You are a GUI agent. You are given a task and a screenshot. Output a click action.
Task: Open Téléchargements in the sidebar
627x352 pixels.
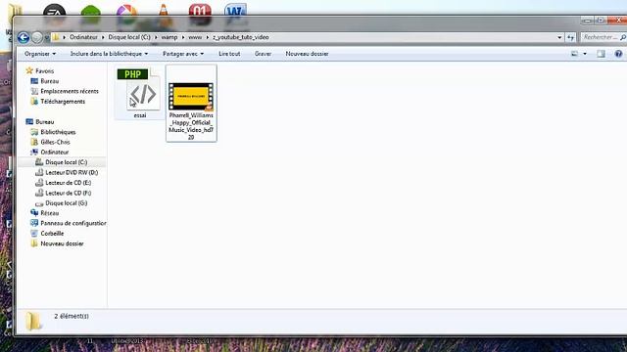coord(63,102)
